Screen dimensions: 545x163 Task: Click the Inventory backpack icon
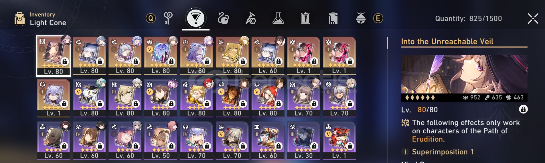[x=19, y=19]
